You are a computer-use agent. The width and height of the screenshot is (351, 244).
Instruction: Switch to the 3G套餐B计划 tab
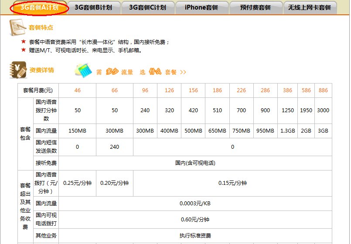tap(93, 7)
